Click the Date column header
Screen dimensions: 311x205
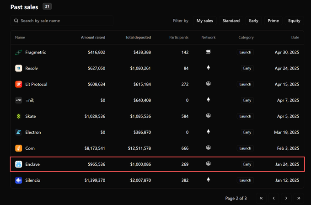(x=295, y=38)
